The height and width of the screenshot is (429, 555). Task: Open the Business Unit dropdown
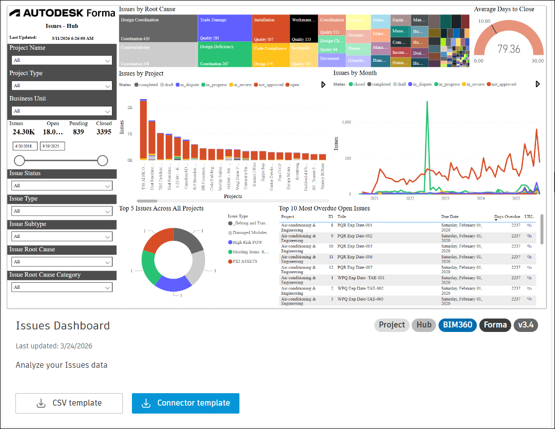pos(62,111)
